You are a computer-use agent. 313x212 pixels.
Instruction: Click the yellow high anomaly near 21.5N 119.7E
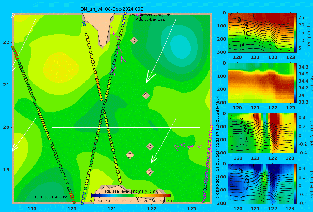[x=61, y=68]
